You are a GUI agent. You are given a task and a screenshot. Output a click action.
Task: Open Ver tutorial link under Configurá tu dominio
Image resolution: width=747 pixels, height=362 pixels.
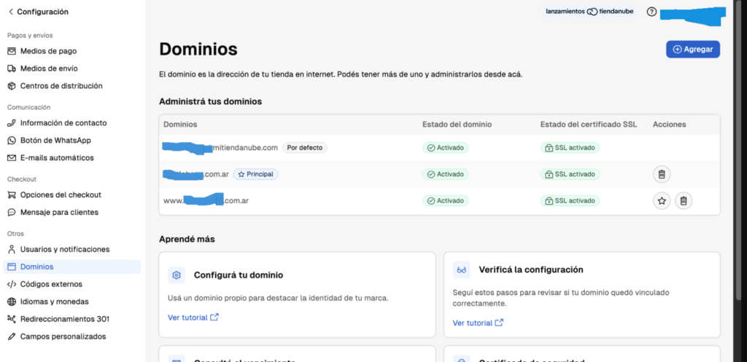(193, 318)
